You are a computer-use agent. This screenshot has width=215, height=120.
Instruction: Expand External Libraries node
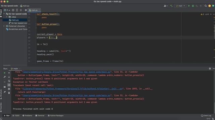click(x=4, y=26)
